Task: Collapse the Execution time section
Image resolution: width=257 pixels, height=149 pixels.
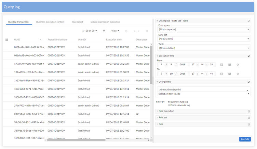Action: (157, 56)
